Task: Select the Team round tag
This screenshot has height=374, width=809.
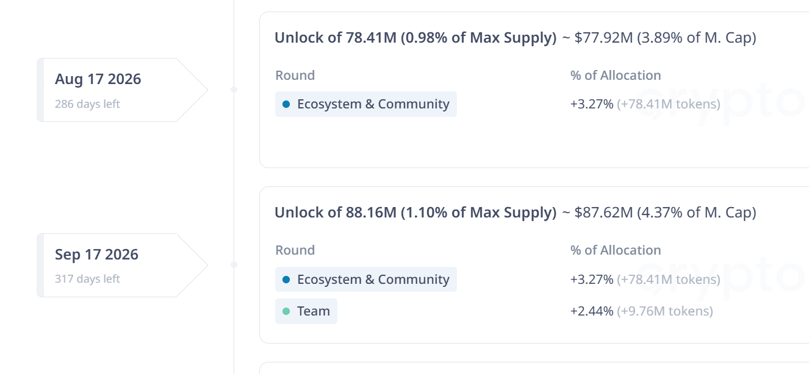Action: pos(306,311)
